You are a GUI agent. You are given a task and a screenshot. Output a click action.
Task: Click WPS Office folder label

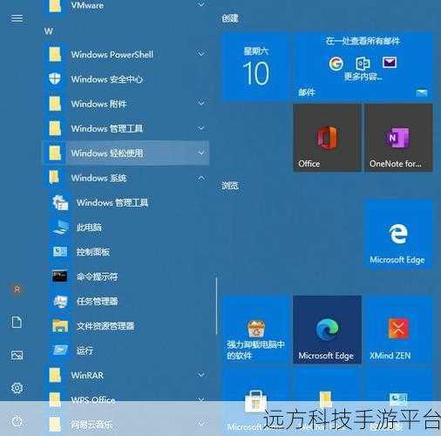tap(93, 400)
